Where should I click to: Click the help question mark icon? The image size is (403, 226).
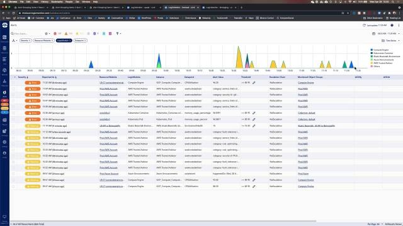[392, 25]
